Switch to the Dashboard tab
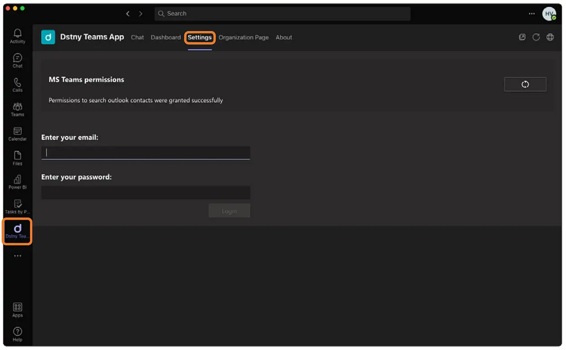Screen dimensions: 566x350 coord(166,37)
